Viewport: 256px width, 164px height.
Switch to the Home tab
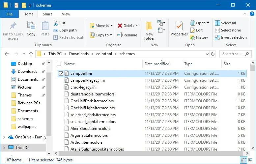coord(28,14)
